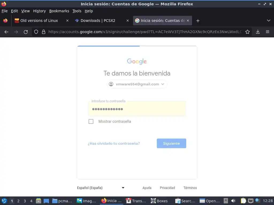Image resolution: width=274 pixels, height=205 pixels.
Task: Focus the Firefox Inicia... taskbar entry
Action: pyautogui.click(x=112, y=201)
